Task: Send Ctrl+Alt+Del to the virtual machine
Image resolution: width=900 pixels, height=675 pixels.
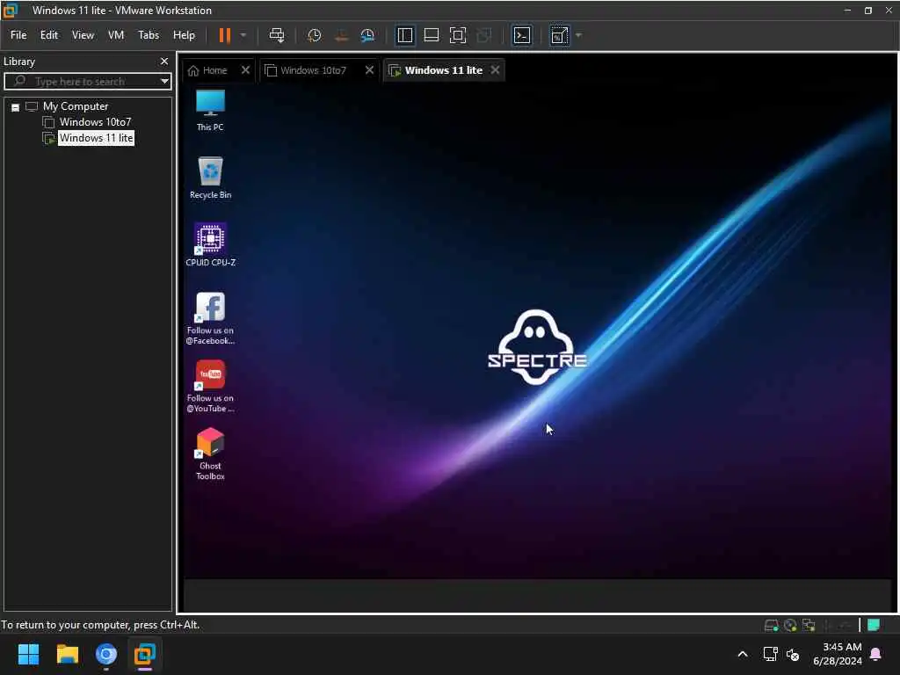Action: 277,35
